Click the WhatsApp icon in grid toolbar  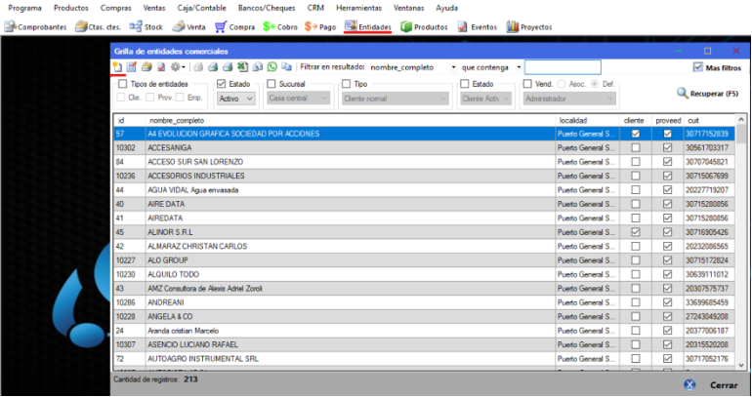tap(272, 67)
